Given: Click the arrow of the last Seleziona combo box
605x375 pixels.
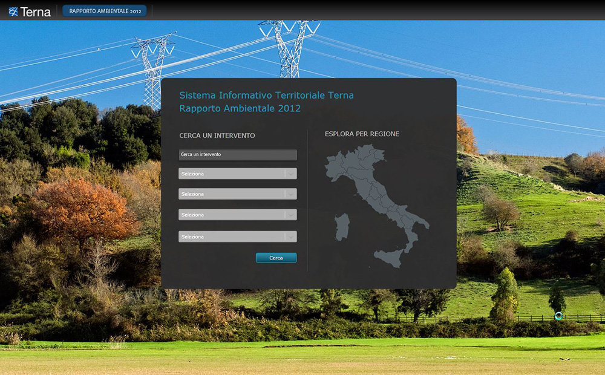Looking at the screenshot, I should pyautogui.click(x=291, y=237).
